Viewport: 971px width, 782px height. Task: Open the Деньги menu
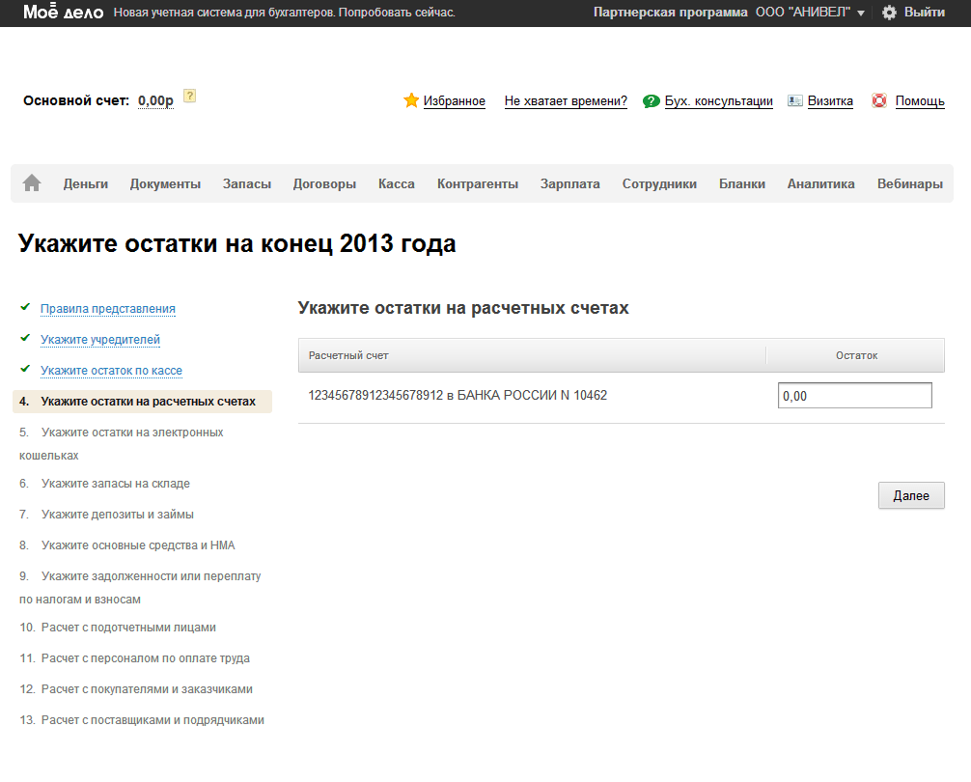(x=86, y=183)
